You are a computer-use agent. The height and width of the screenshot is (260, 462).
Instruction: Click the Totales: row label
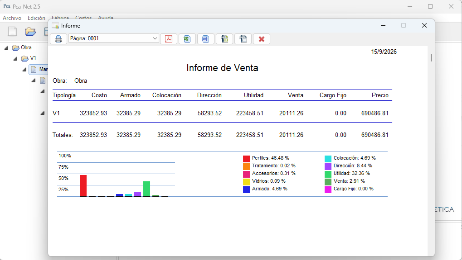click(63, 135)
